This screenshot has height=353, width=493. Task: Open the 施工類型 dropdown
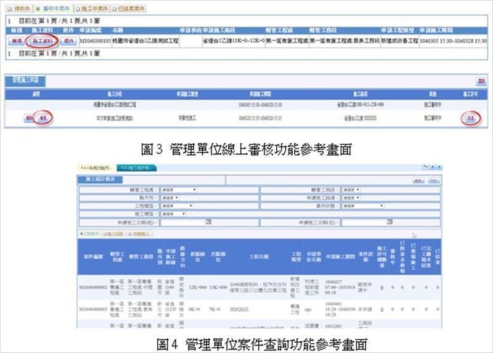tap(174, 214)
